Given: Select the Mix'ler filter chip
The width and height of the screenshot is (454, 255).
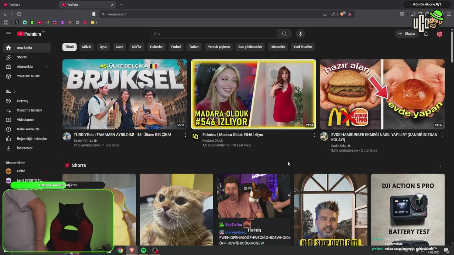Looking at the screenshot, I should pyautogui.click(x=137, y=47).
